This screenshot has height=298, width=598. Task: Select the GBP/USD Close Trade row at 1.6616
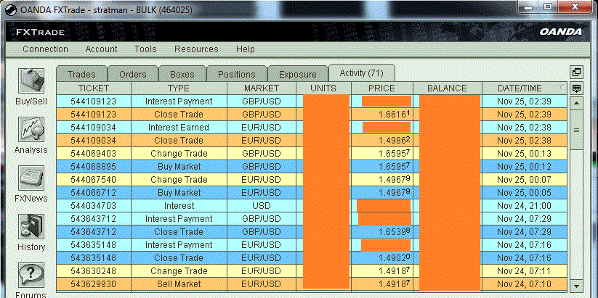(312, 114)
